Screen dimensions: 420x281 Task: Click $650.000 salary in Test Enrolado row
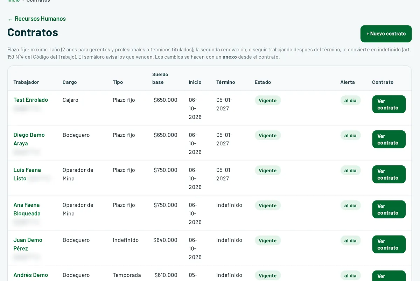pos(166,100)
